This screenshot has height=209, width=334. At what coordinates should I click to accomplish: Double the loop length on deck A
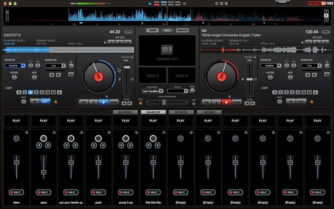pyautogui.click(x=59, y=92)
